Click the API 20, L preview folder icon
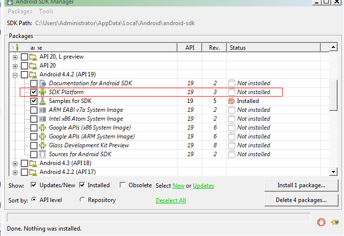344x236 pixels. click(x=33, y=57)
